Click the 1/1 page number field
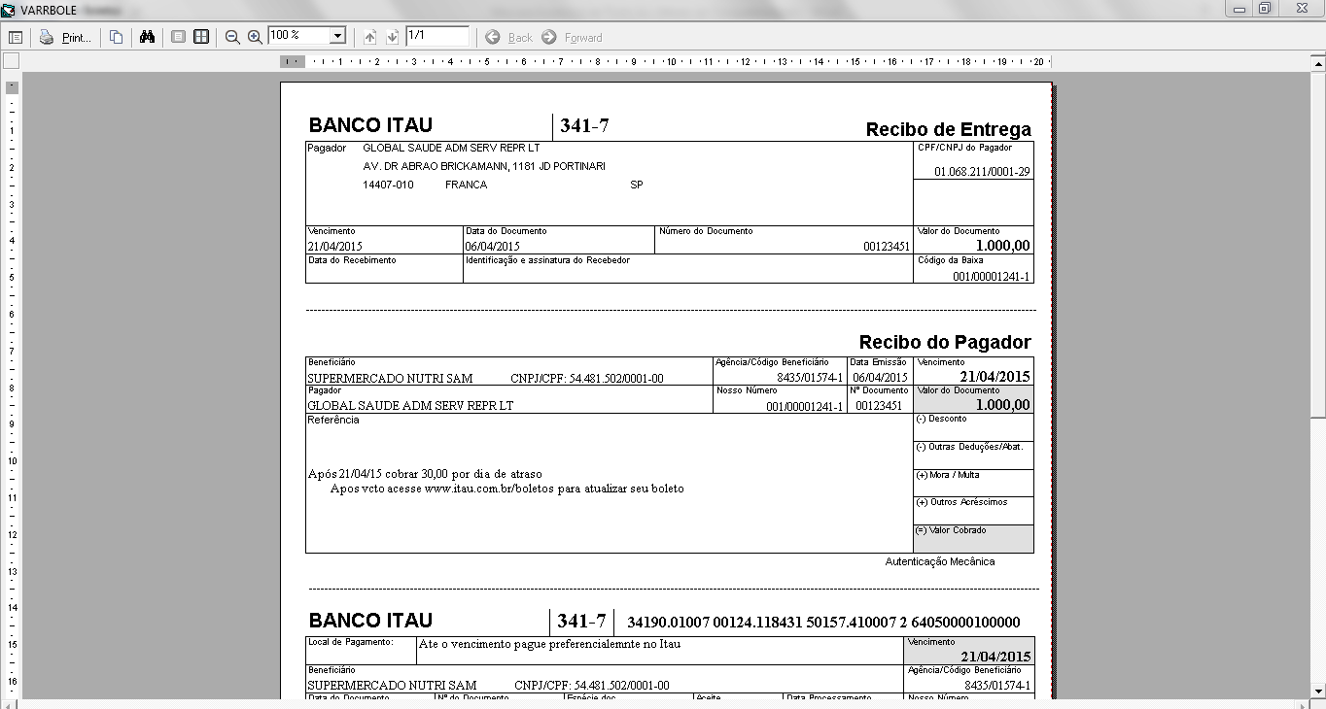1326x709 pixels. click(x=437, y=36)
